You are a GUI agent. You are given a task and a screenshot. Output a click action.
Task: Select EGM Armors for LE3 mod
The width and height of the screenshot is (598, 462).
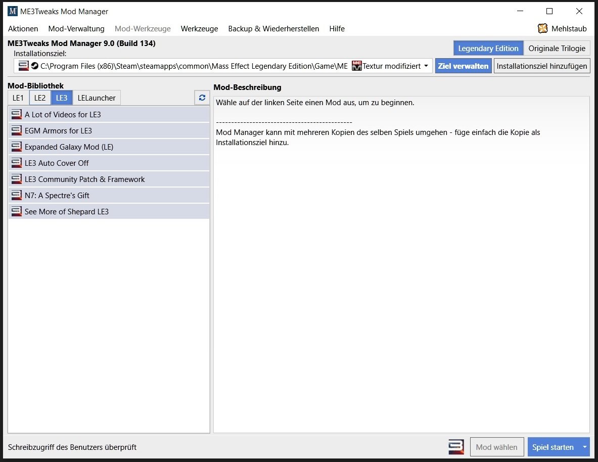pos(109,130)
